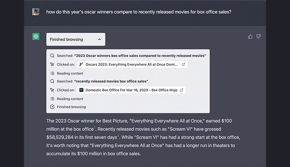Click the Box Office Mojo favicon

click(81, 90)
